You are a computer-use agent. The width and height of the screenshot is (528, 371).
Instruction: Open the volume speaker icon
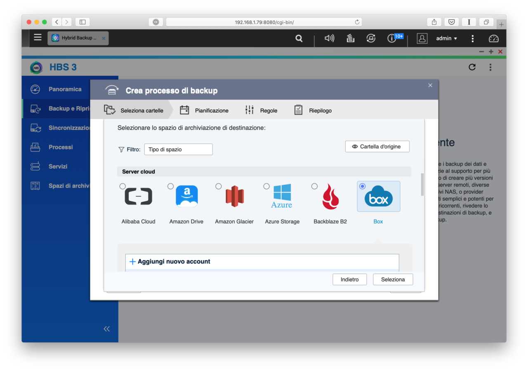(x=329, y=38)
